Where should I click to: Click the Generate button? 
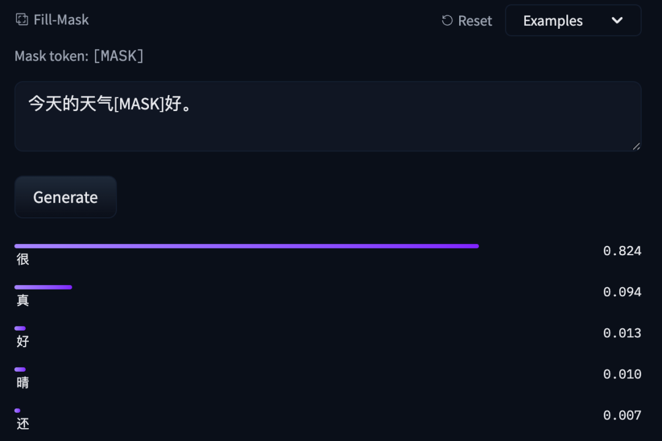tap(66, 197)
